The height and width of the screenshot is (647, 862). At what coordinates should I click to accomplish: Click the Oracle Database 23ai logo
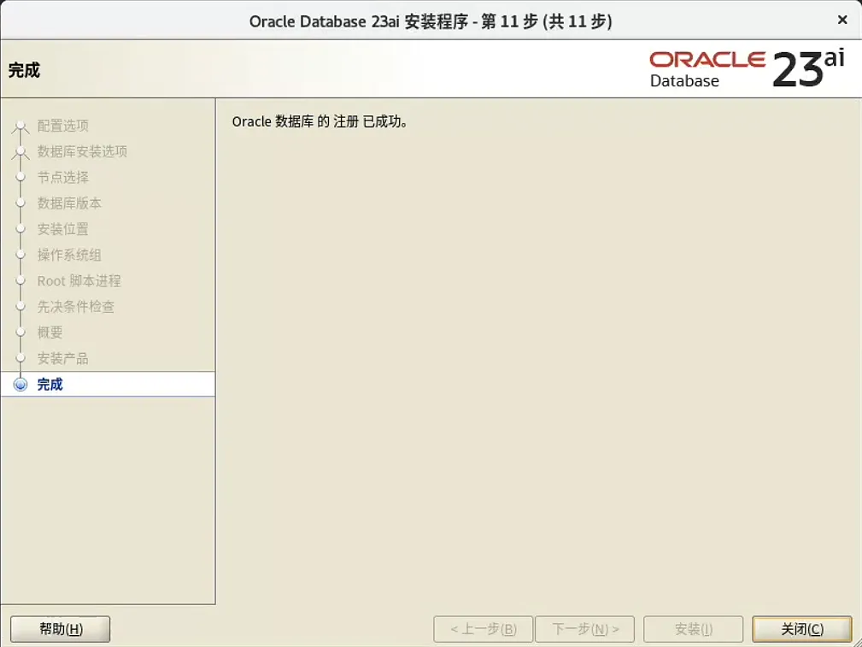(x=748, y=67)
